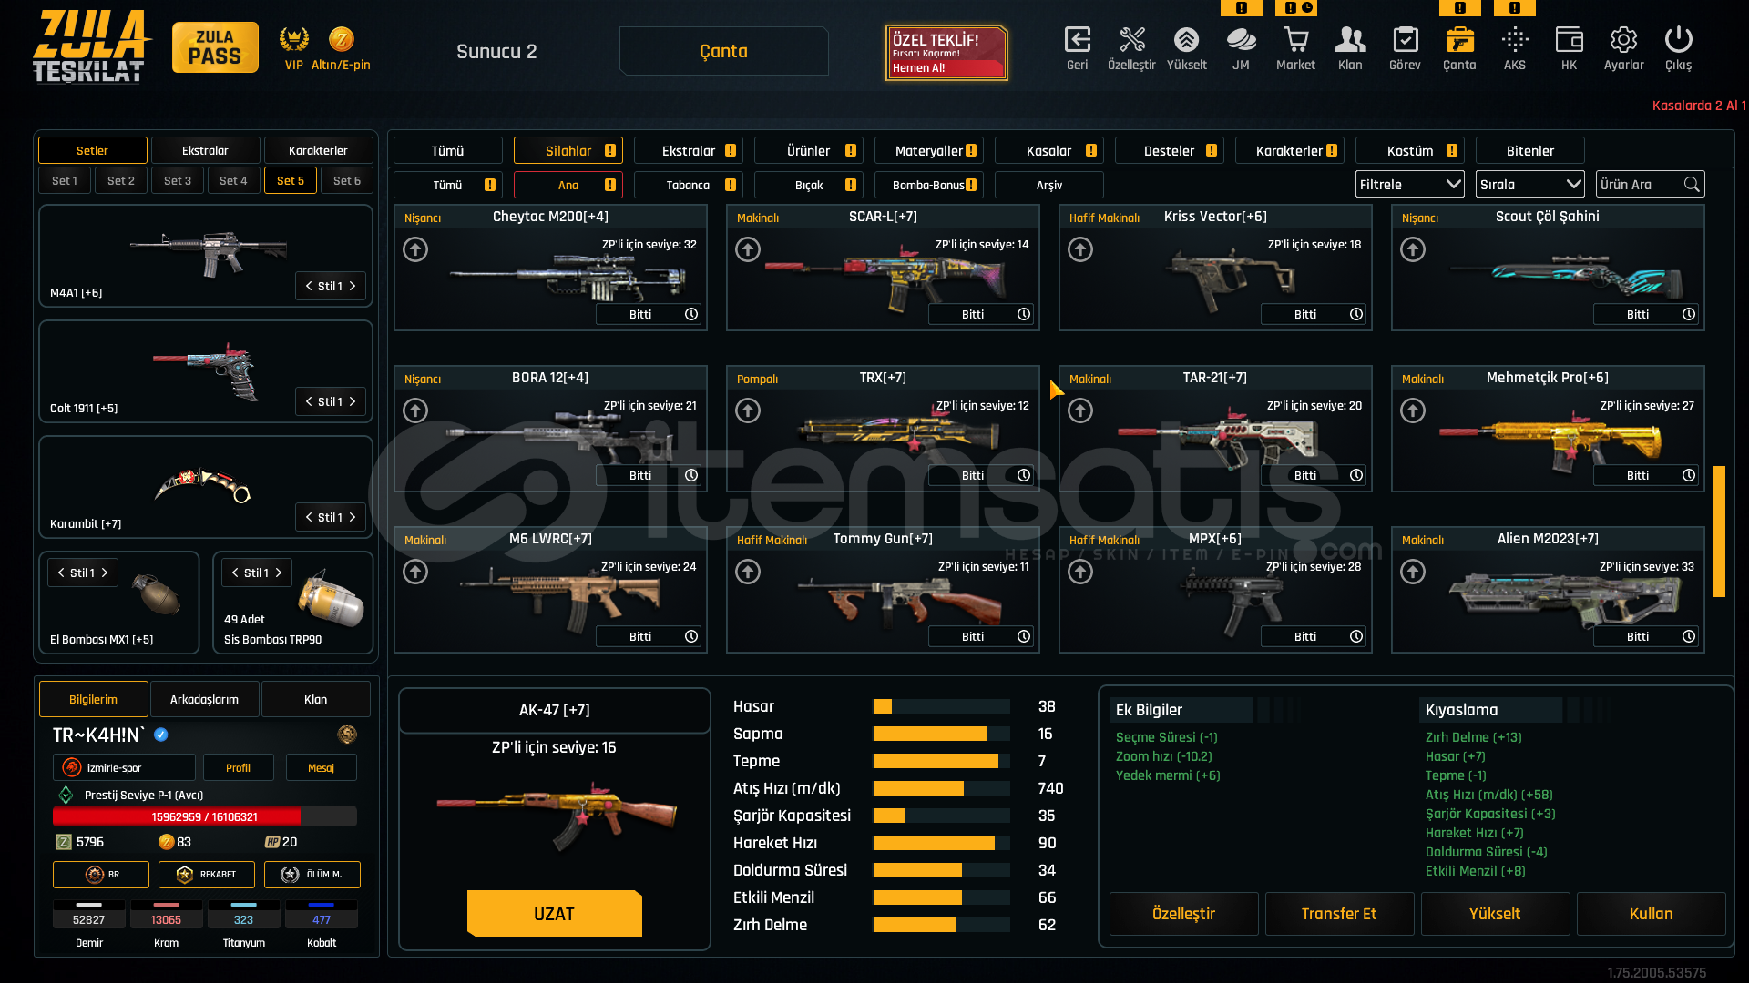Open the ÖZEL TEKLİF special offer banner
Viewport: 1749px width, 983px height.
pos(946,52)
